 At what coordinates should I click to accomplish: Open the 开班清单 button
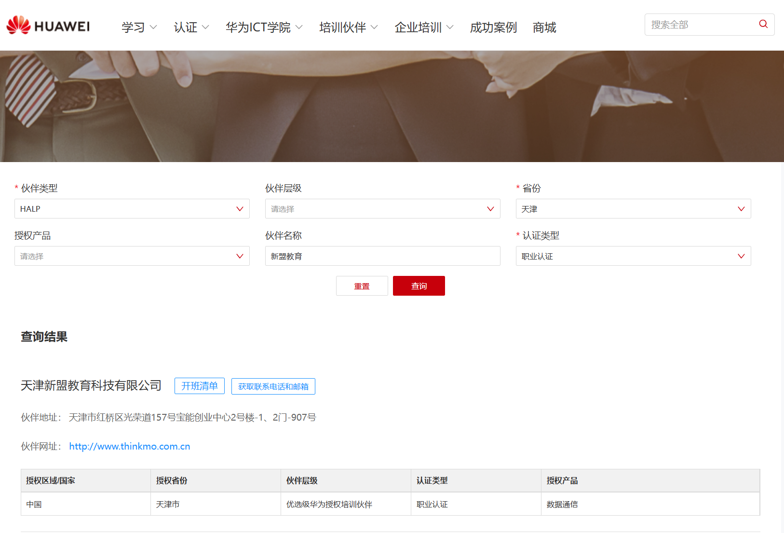pos(200,386)
